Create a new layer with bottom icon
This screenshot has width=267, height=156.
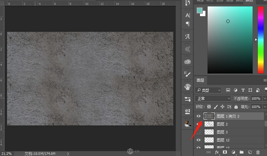pos(250,152)
